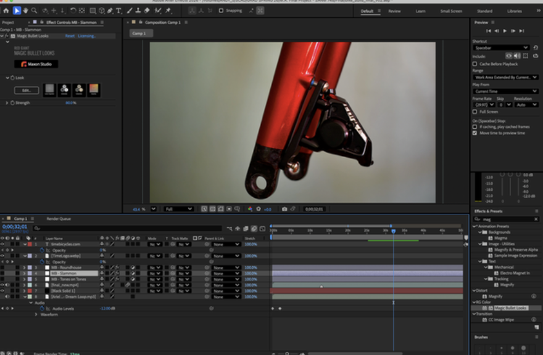
Task: Click the Home icon in toolbar
Action: click(6, 10)
